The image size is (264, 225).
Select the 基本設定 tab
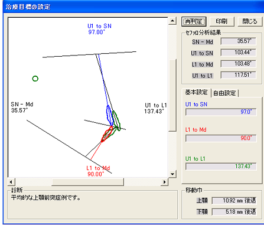(x=196, y=92)
